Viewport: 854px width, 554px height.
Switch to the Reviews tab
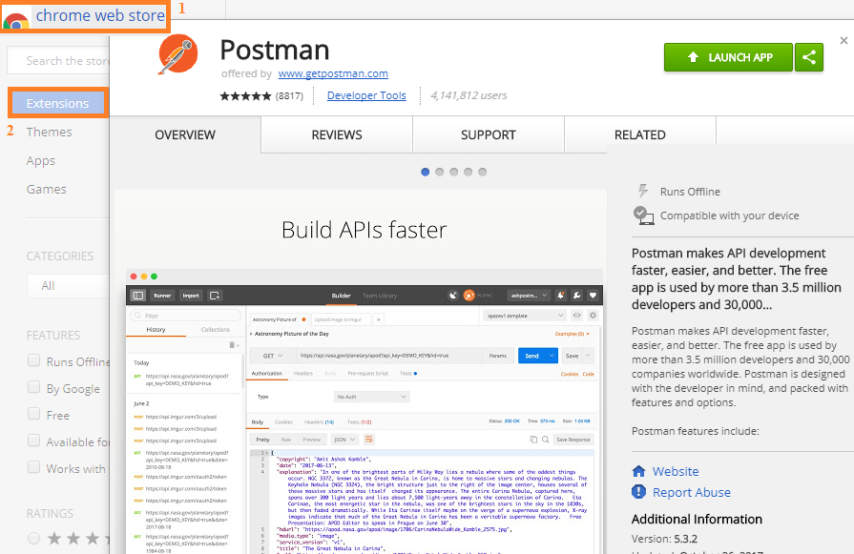(x=337, y=135)
